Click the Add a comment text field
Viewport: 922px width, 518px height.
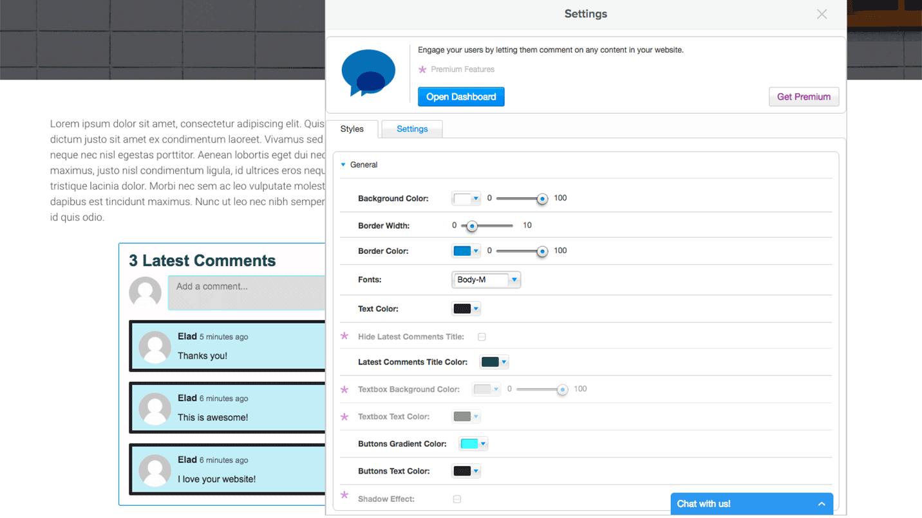coord(247,292)
